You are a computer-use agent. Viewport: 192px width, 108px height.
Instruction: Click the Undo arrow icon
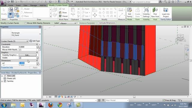coord(21,1)
